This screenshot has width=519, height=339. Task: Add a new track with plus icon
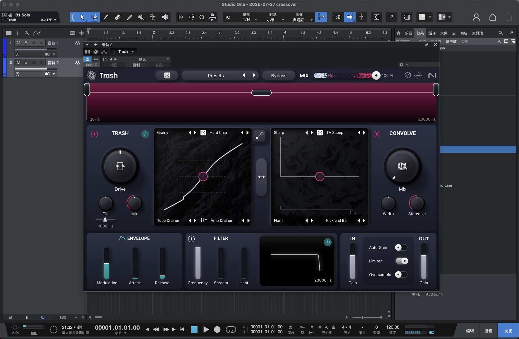point(82,33)
